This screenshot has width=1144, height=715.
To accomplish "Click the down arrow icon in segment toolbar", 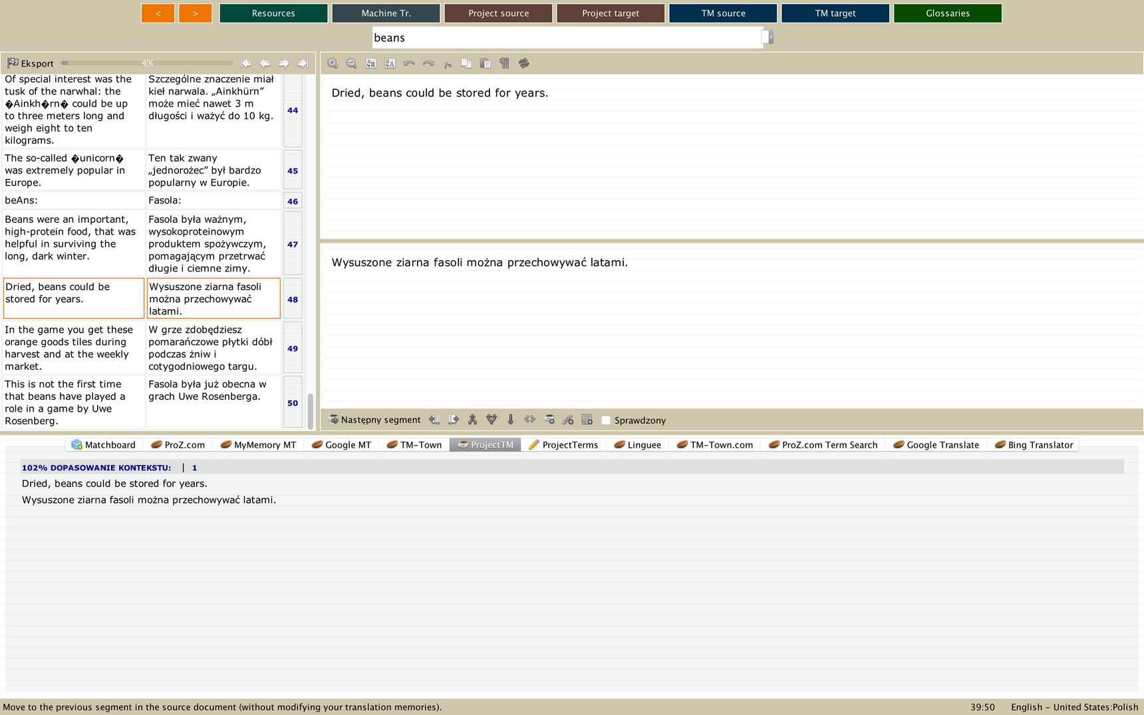I will 511,420.
